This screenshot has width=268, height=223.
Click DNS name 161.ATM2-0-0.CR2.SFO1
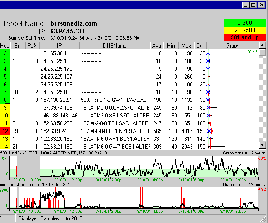point(115,108)
